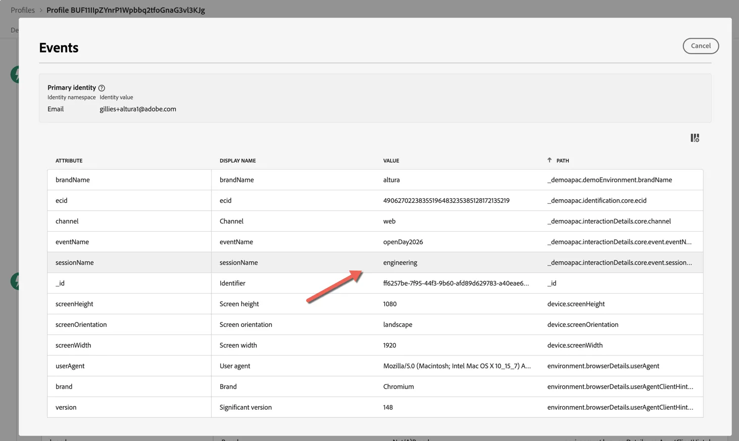Viewport: 739px width, 441px height.
Task: Select the brandName attribute row
Action: point(375,180)
